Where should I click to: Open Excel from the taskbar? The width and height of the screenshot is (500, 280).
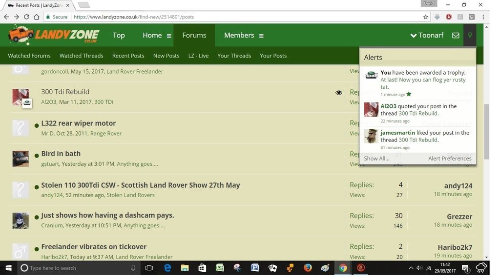point(220,268)
